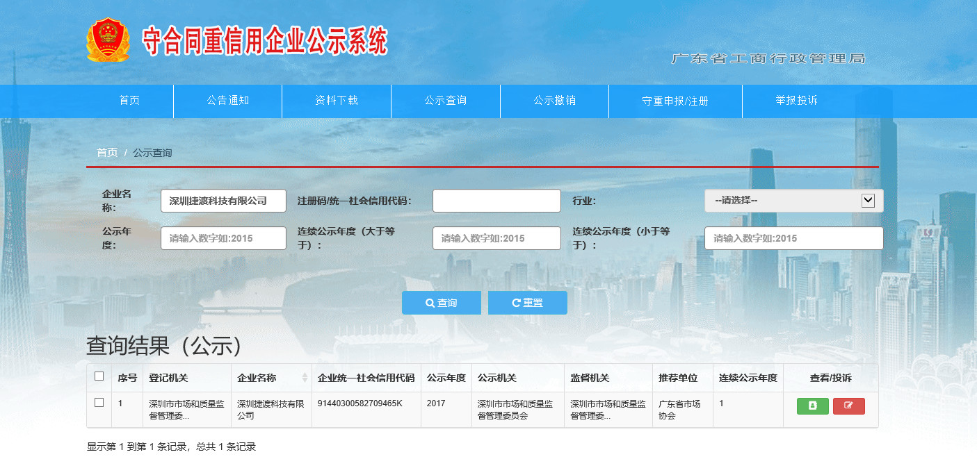The width and height of the screenshot is (977, 475).
Task: Click the green view details icon button
Action: click(812, 406)
